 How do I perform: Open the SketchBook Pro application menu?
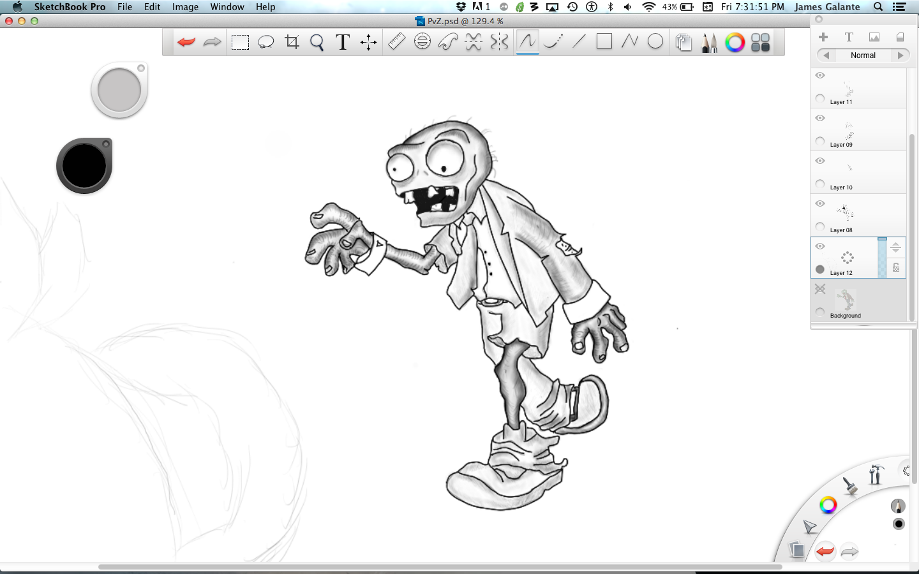(x=70, y=7)
